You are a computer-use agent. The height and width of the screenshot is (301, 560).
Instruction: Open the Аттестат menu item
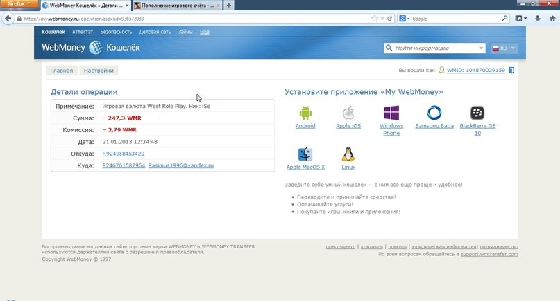pyautogui.click(x=83, y=32)
